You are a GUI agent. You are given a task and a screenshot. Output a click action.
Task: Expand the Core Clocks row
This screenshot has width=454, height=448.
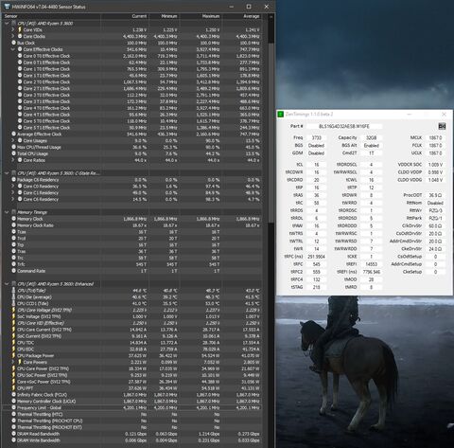tap(13, 36)
